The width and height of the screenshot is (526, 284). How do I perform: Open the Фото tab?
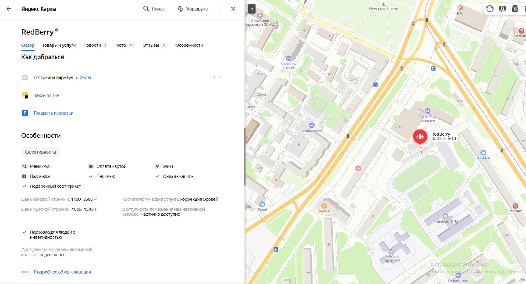click(x=125, y=45)
